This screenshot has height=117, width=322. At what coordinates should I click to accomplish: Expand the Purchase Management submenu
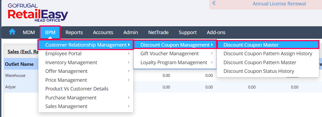[x=86, y=97]
